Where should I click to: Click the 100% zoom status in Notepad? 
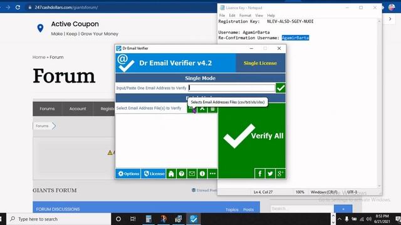pyautogui.click(x=299, y=192)
